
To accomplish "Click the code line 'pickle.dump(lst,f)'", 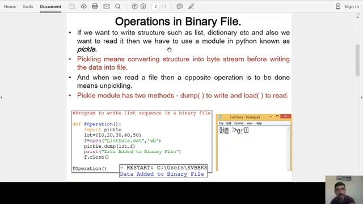I will click(x=109, y=146).
